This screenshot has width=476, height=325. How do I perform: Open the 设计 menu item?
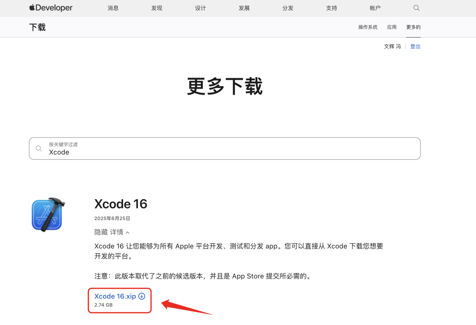(x=201, y=8)
